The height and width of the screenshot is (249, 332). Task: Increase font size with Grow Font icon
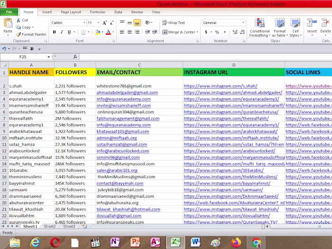pos(104,23)
